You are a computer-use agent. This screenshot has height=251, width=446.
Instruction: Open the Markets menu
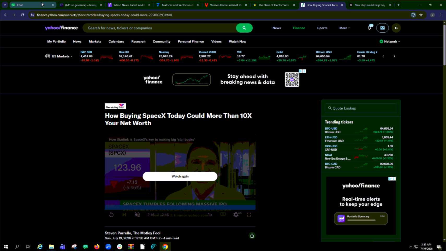[x=95, y=42]
